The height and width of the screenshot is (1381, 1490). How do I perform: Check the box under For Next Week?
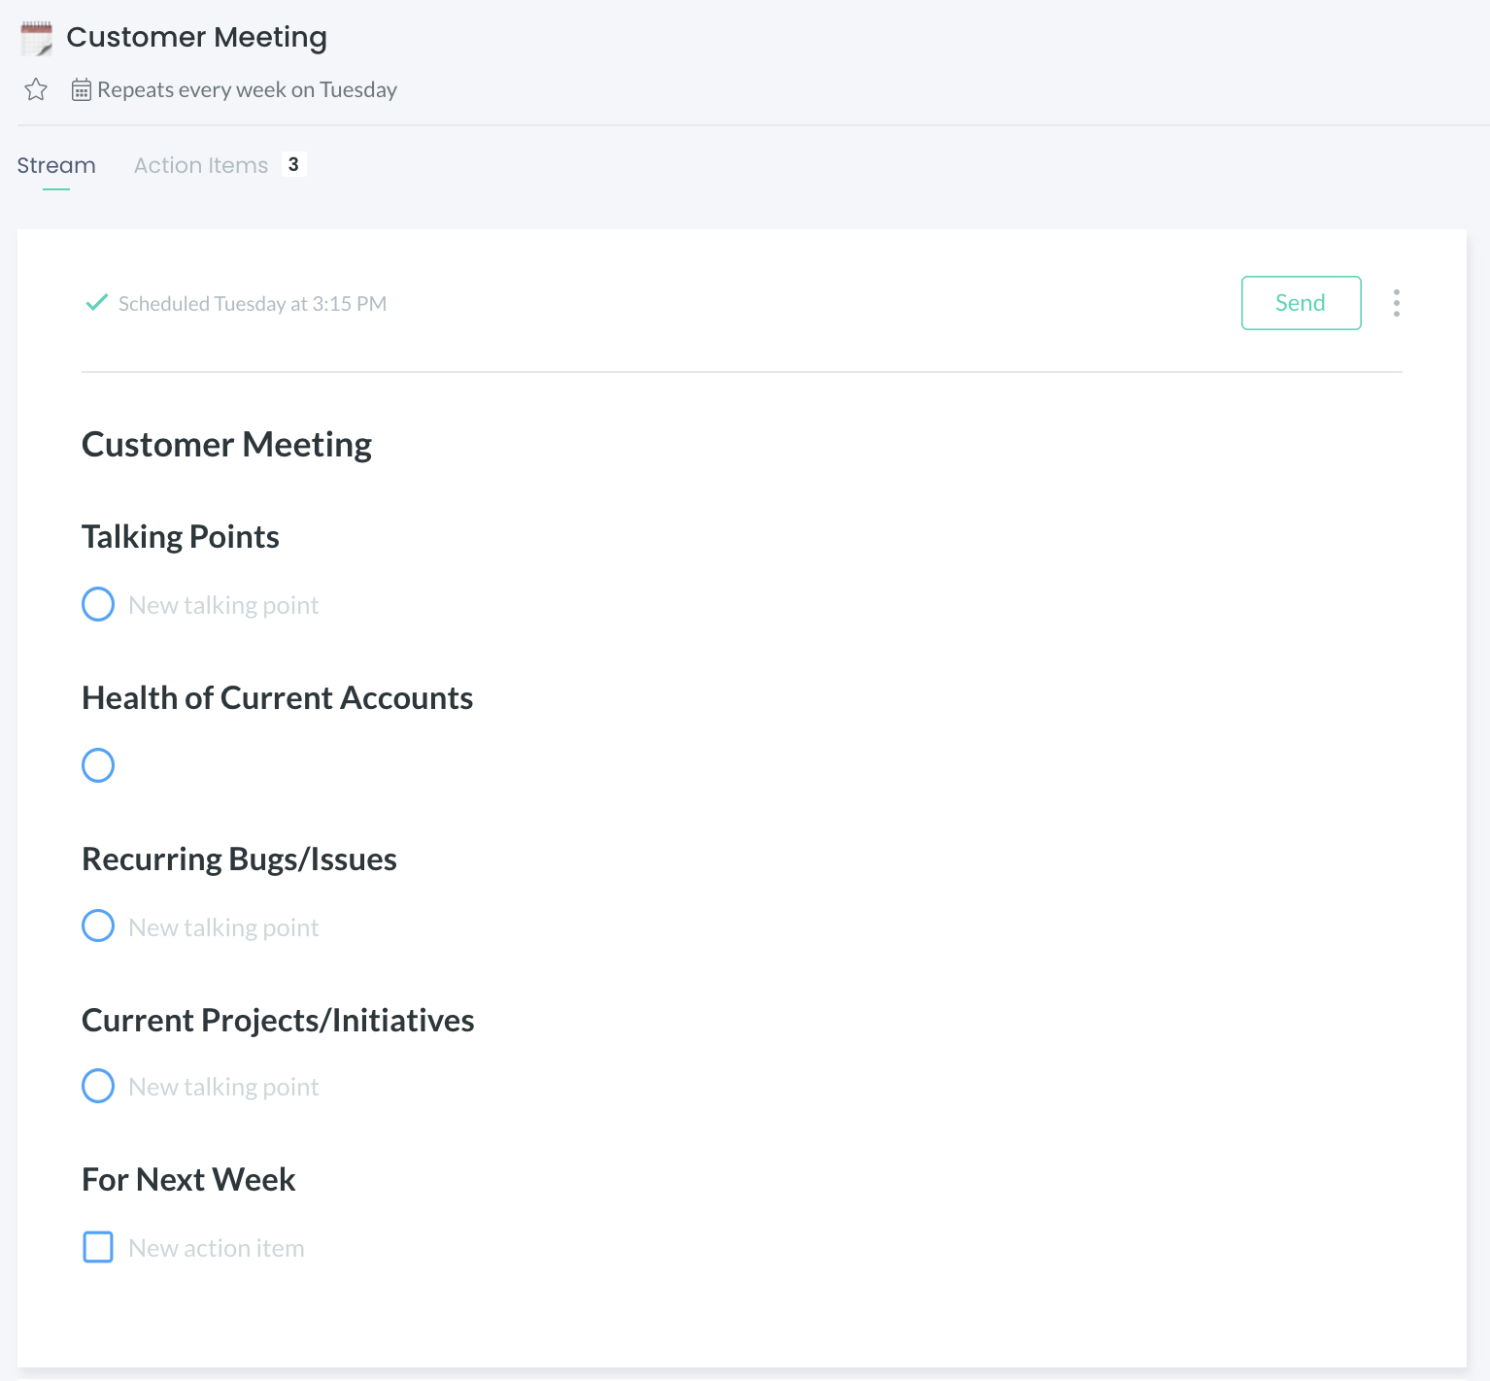pos(98,1247)
